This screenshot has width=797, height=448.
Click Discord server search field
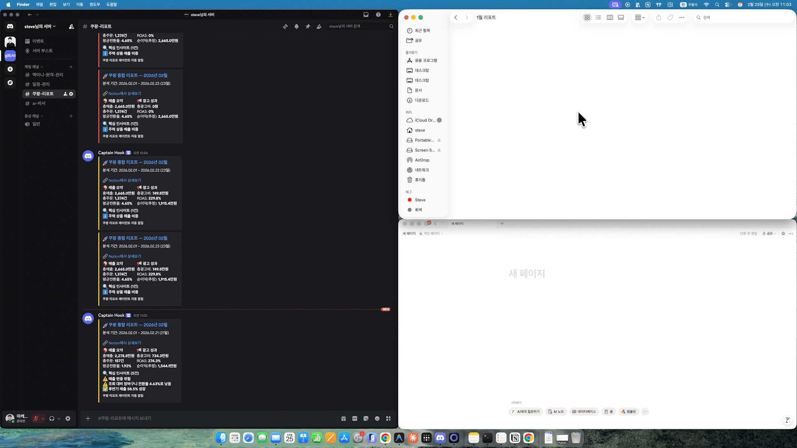[x=360, y=26]
